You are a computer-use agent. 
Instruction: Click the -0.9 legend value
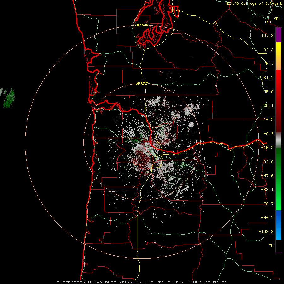pyautogui.click(x=269, y=134)
